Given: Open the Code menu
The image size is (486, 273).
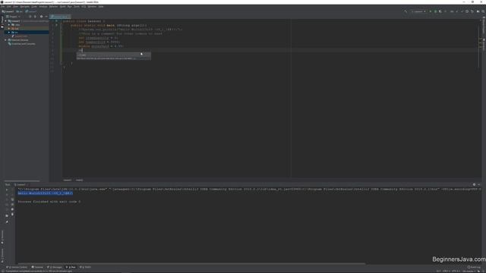Looking at the screenshot, I should 34,7.
